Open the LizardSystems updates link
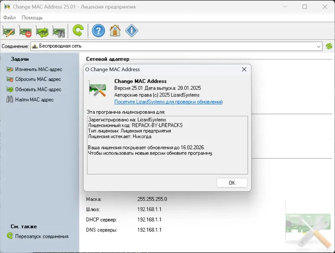This screenshot has height=253, width=335. click(x=167, y=102)
